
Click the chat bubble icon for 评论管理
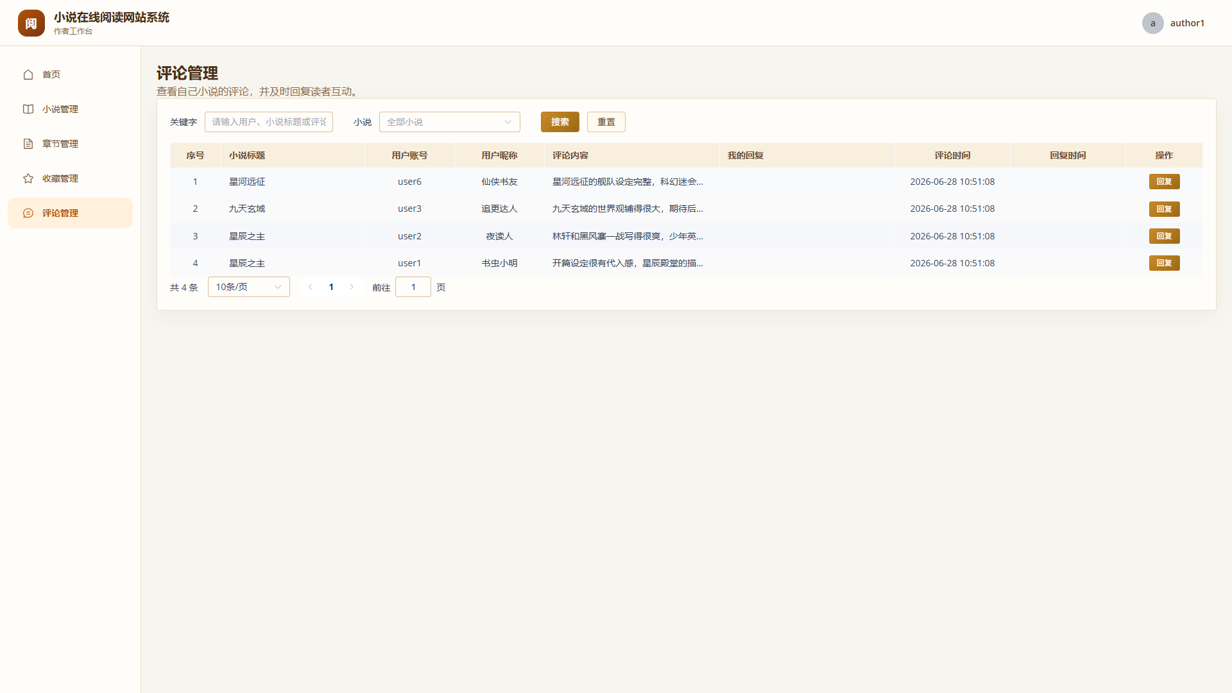click(x=28, y=213)
